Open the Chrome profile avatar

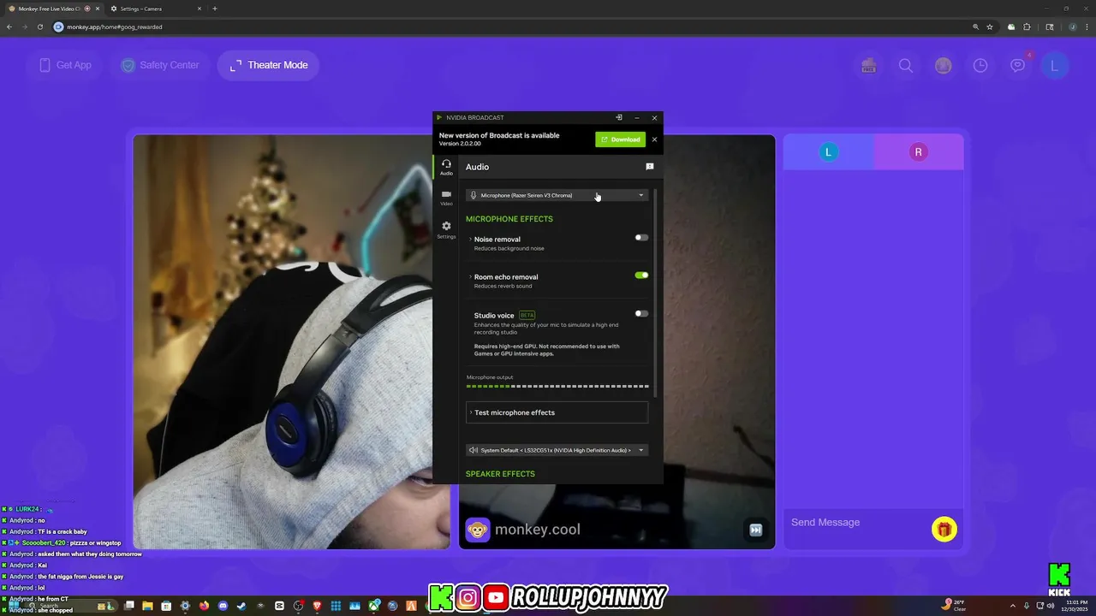pyautogui.click(x=1072, y=27)
